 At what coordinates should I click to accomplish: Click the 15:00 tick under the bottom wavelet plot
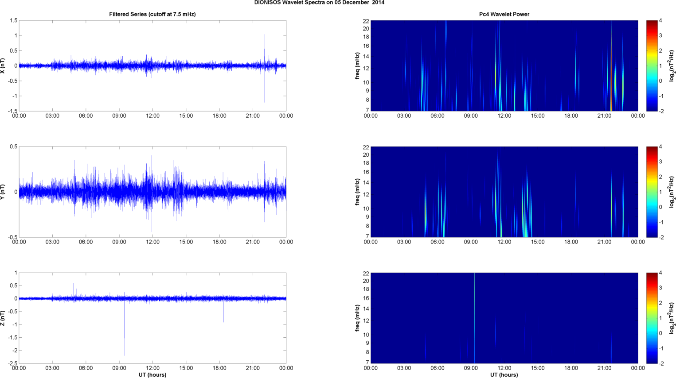click(x=538, y=368)
